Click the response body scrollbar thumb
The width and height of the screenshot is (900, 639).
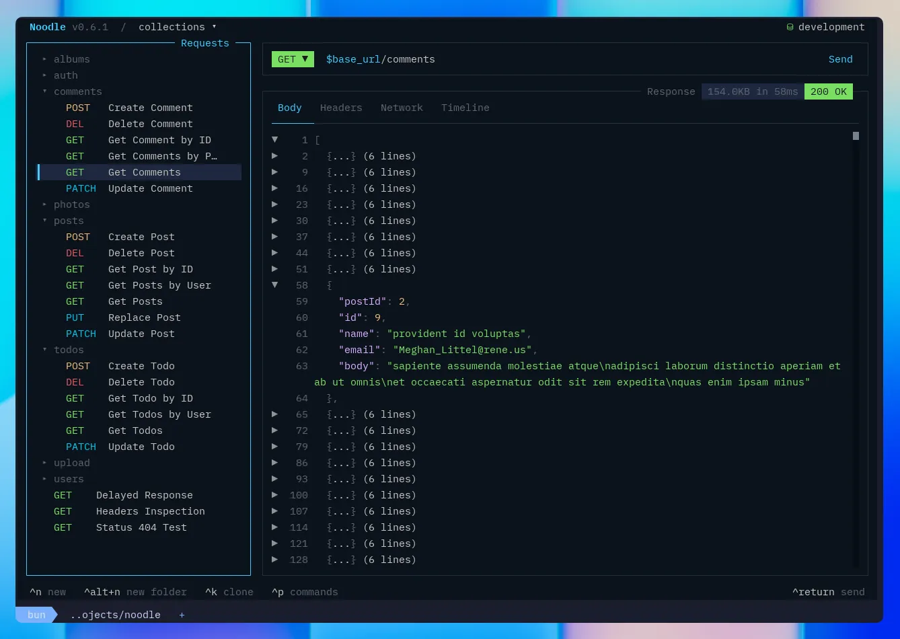click(856, 136)
